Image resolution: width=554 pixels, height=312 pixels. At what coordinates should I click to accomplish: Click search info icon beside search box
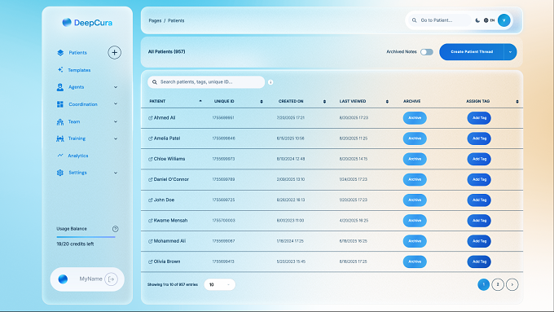coord(270,82)
